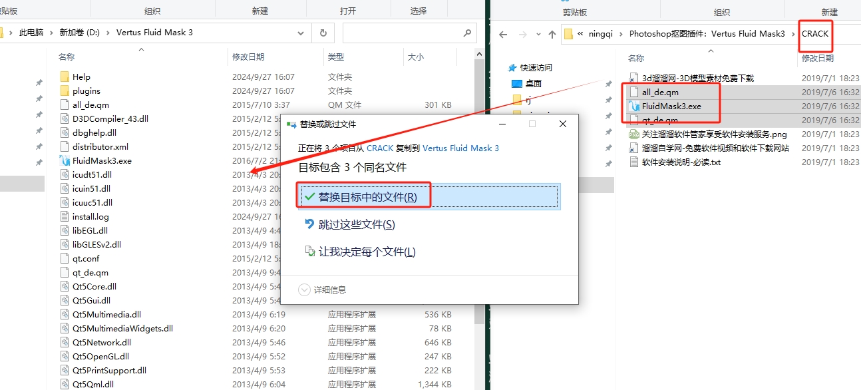Click the folder icon in CRACK address bar
Screen dimensions: 861x390
click(569, 34)
